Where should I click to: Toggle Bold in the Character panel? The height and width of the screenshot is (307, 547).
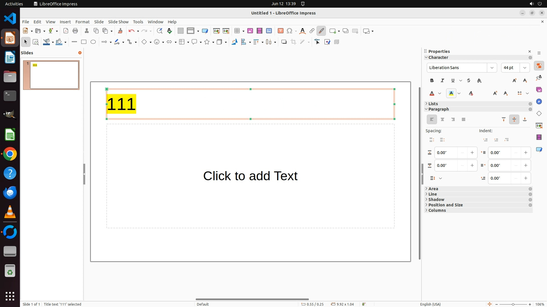click(x=432, y=81)
